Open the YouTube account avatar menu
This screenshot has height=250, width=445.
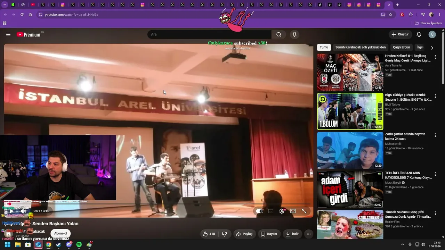(432, 34)
